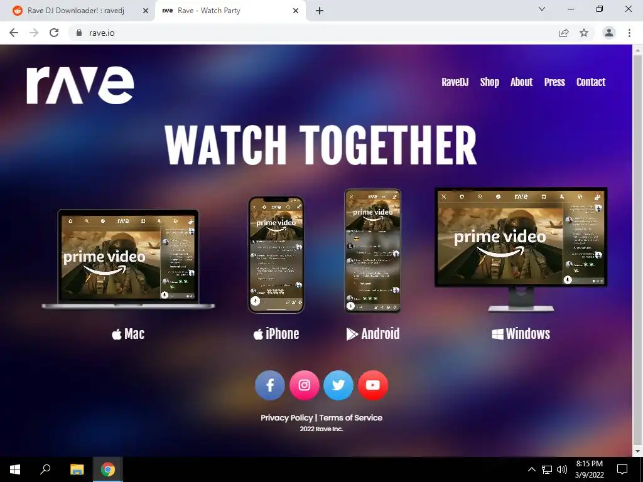Open the Windows notification center
The height and width of the screenshot is (482, 643).
(622, 469)
